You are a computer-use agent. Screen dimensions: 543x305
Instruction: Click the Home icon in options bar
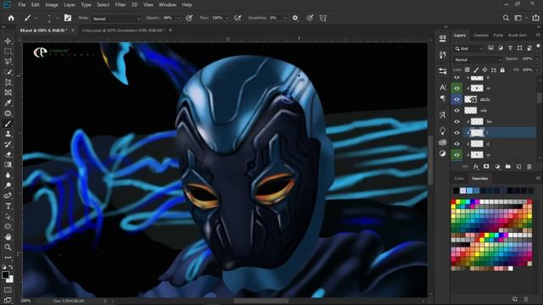point(11,18)
